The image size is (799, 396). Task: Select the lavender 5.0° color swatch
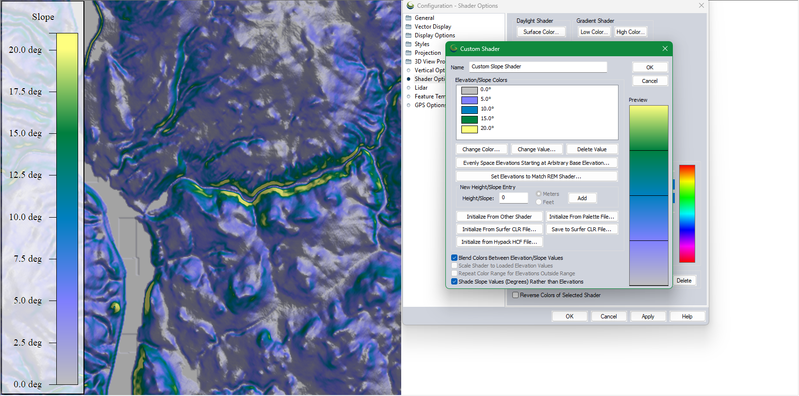coord(470,100)
